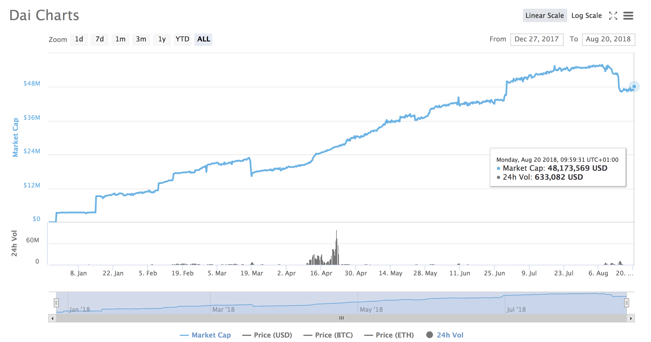
Task: Click the navigator right scroll arrow
Action: tap(631, 318)
